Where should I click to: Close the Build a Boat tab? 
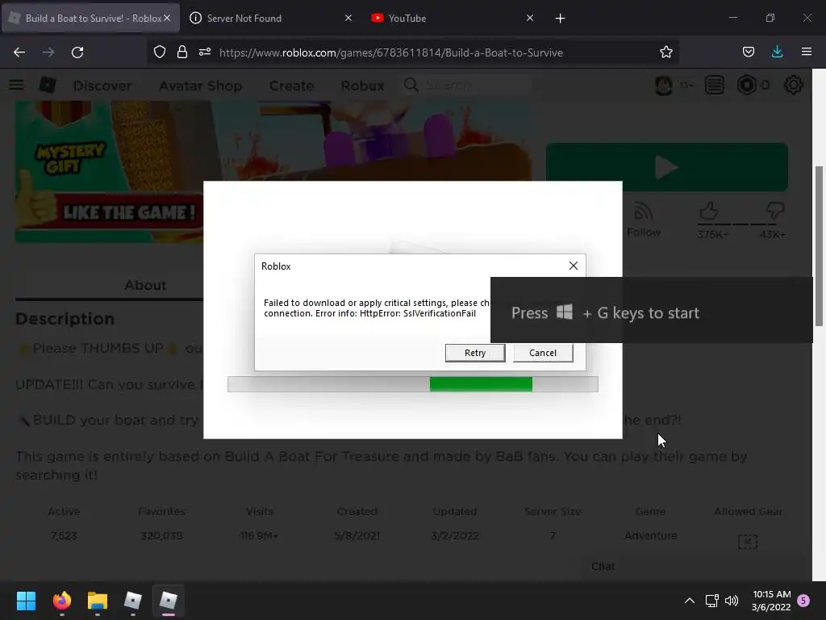pos(167,19)
